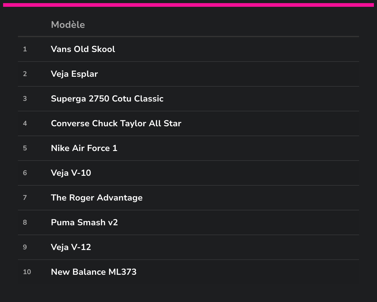Click rank number 3 beside Superga
The width and height of the screenshot is (377, 302).
pos(25,99)
